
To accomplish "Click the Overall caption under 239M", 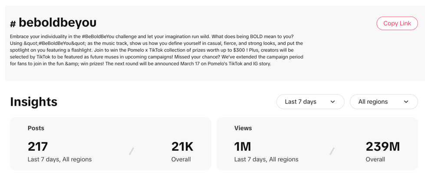I will coord(375,159).
